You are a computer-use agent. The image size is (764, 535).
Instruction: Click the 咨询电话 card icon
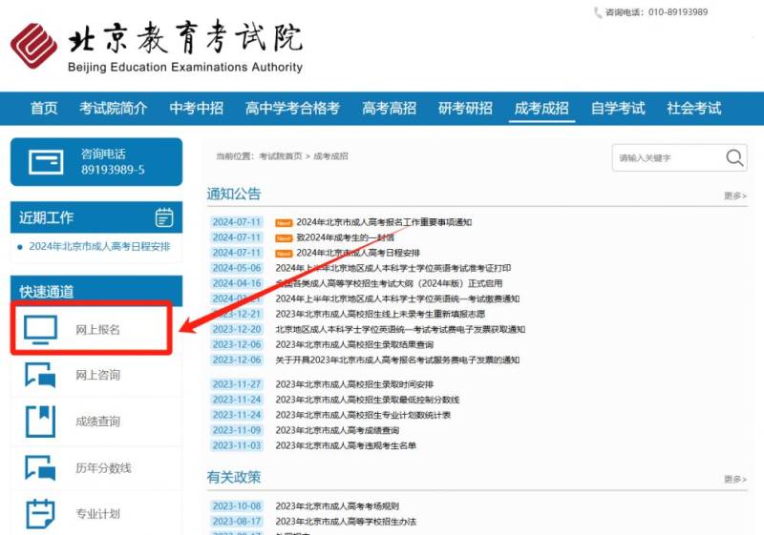45,161
